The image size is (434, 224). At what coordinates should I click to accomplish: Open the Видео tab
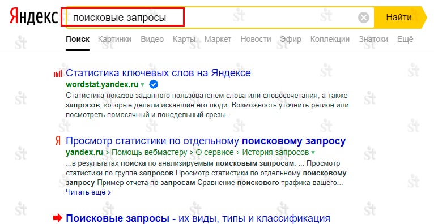coord(152,39)
